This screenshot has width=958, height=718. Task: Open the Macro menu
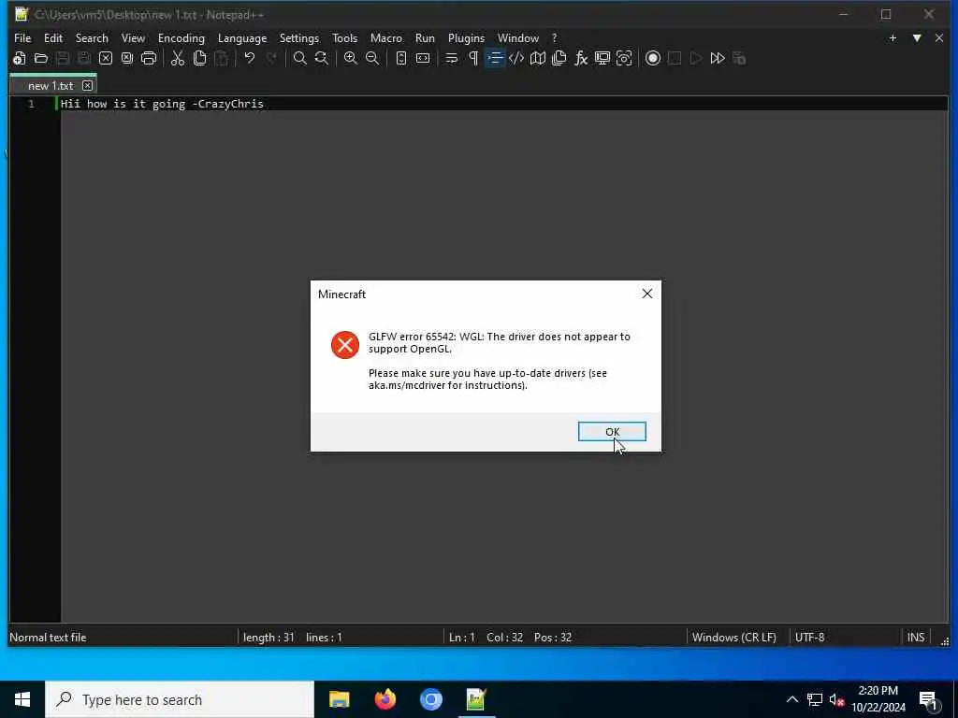[386, 37]
